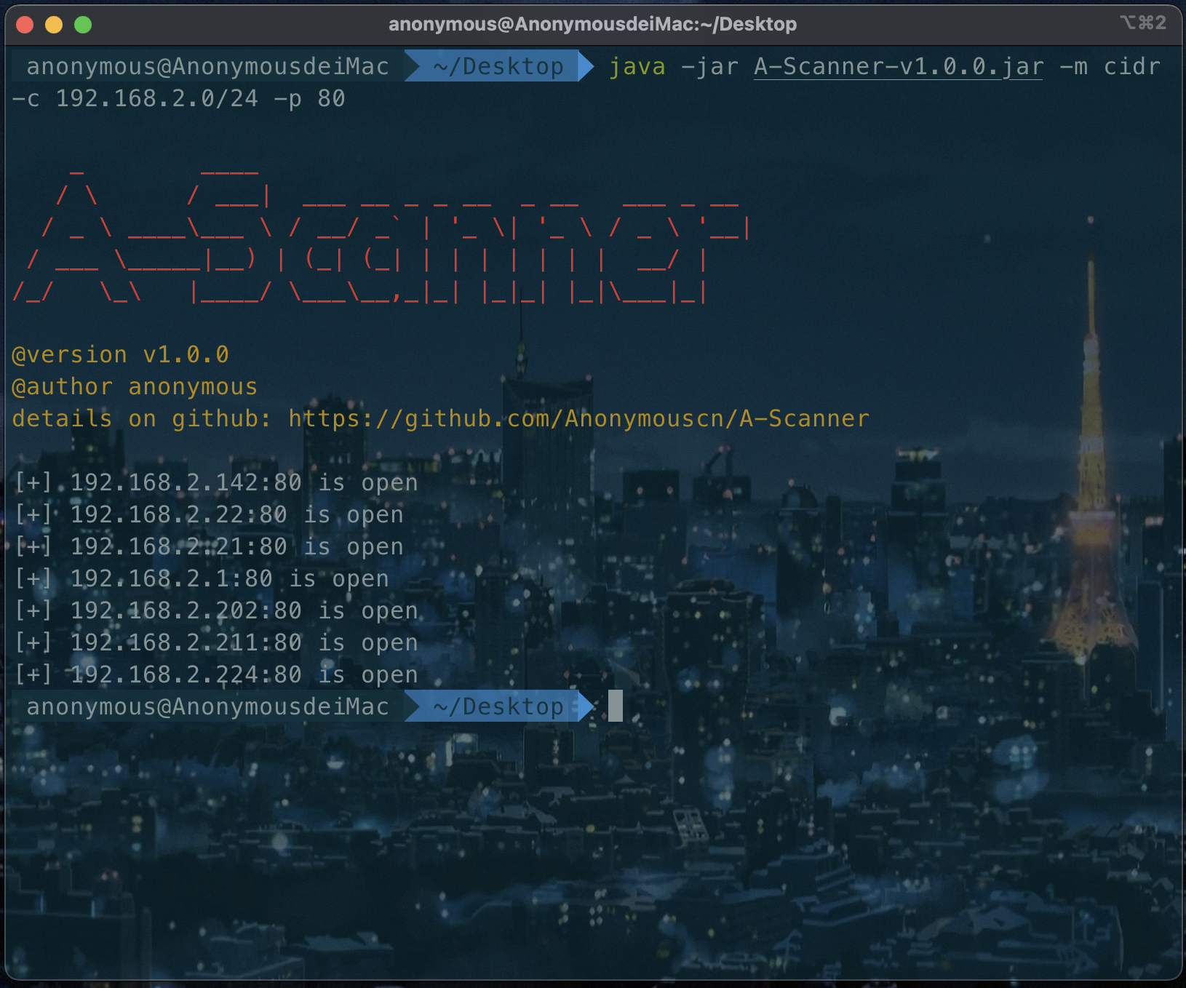Click the underlined A-Scanner-v1.0.0.jar filename
The image size is (1186, 988).
tap(899, 67)
